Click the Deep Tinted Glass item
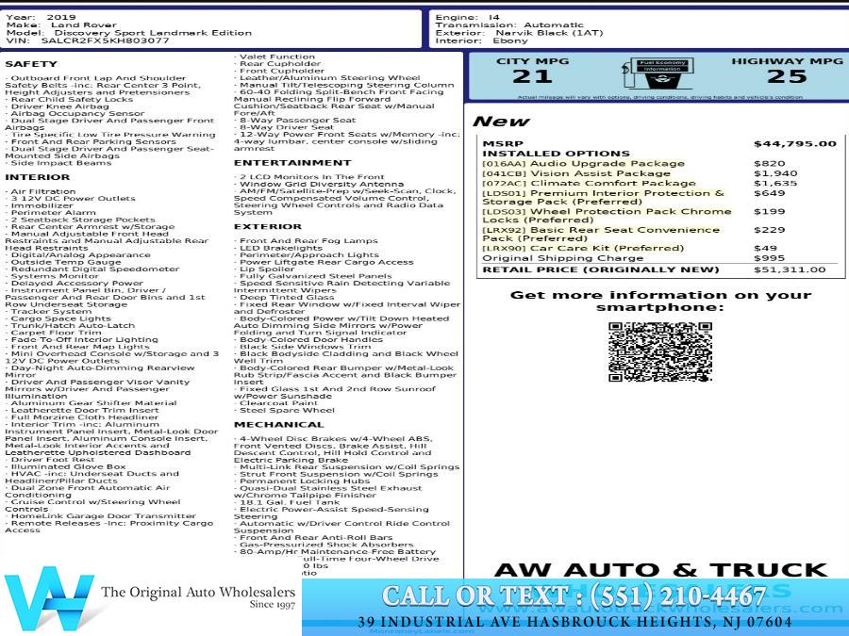This screenshot has width=849, height=636. pyautogui.click(x=287, y=297)
